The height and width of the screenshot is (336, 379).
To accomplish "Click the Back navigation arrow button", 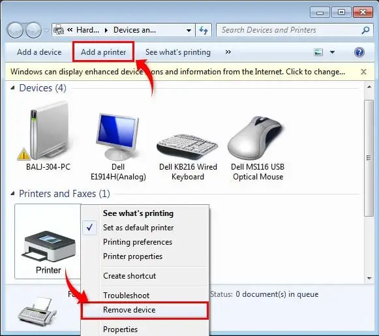I will tap(15, 30).
